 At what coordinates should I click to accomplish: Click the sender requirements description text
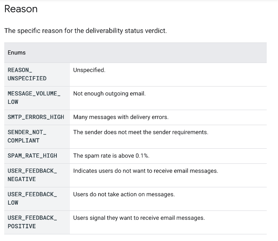coord(141,132)
